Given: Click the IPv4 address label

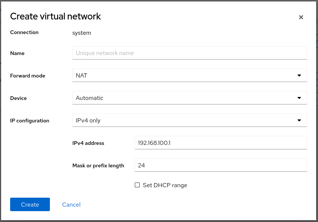Looking at the screenshot, I should pyautogui.click(x=88, y=143).
